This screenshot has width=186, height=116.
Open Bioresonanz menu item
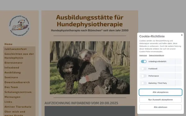[13, 62]
